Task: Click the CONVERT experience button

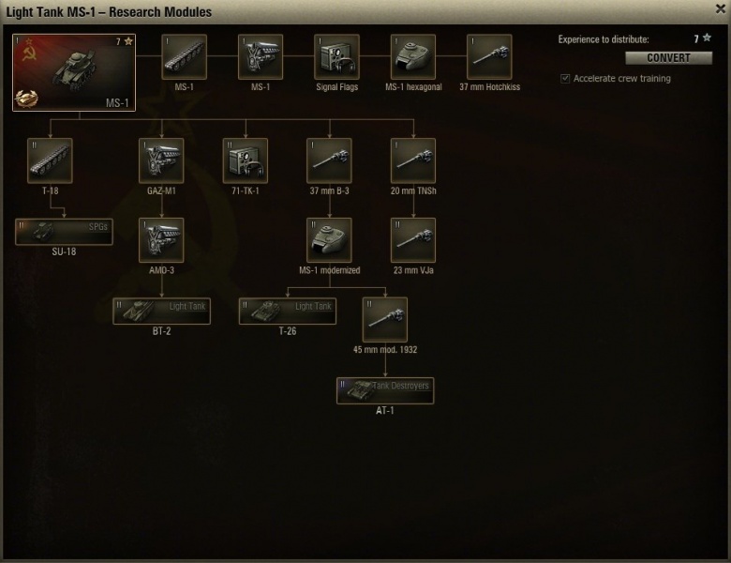Action: coord(668,58)
